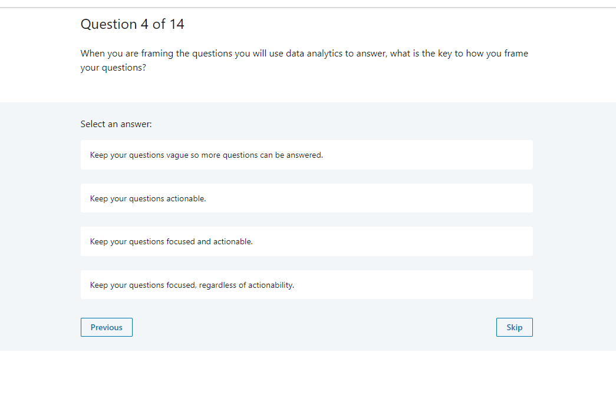Select answer 'Keep your questions actionable.'
Viewport: 616px width, 412px height.
pyautogui.click(x=307, y=198)
